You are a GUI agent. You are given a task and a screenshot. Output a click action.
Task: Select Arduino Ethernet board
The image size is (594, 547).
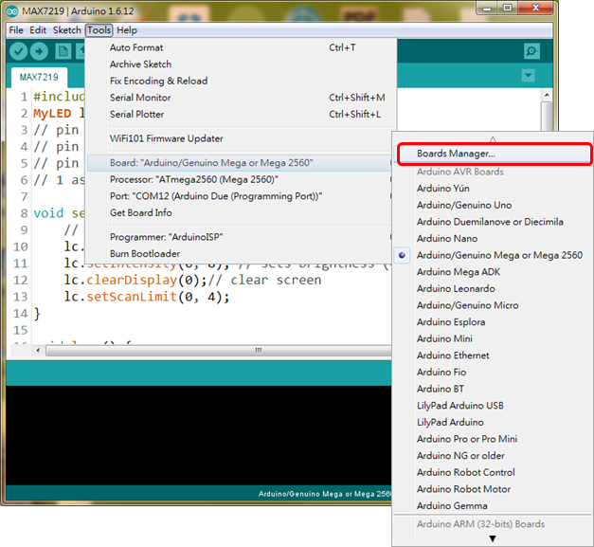[493, 356]
